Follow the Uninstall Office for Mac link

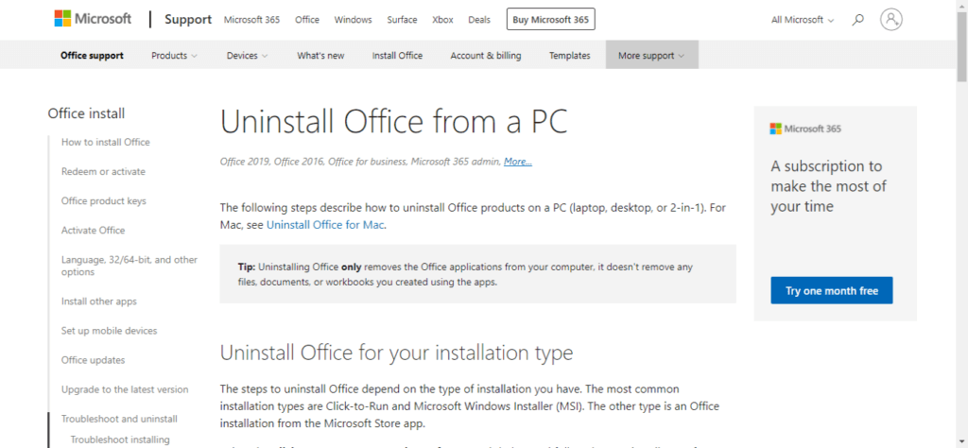click(325, 225)
